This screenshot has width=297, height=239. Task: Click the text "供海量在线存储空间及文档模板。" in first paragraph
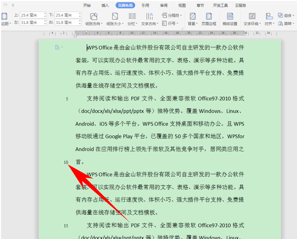[117, 85]
